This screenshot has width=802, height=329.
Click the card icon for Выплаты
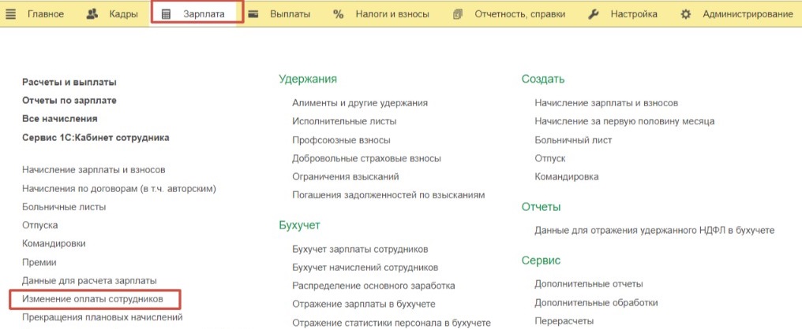click(253, 14)
